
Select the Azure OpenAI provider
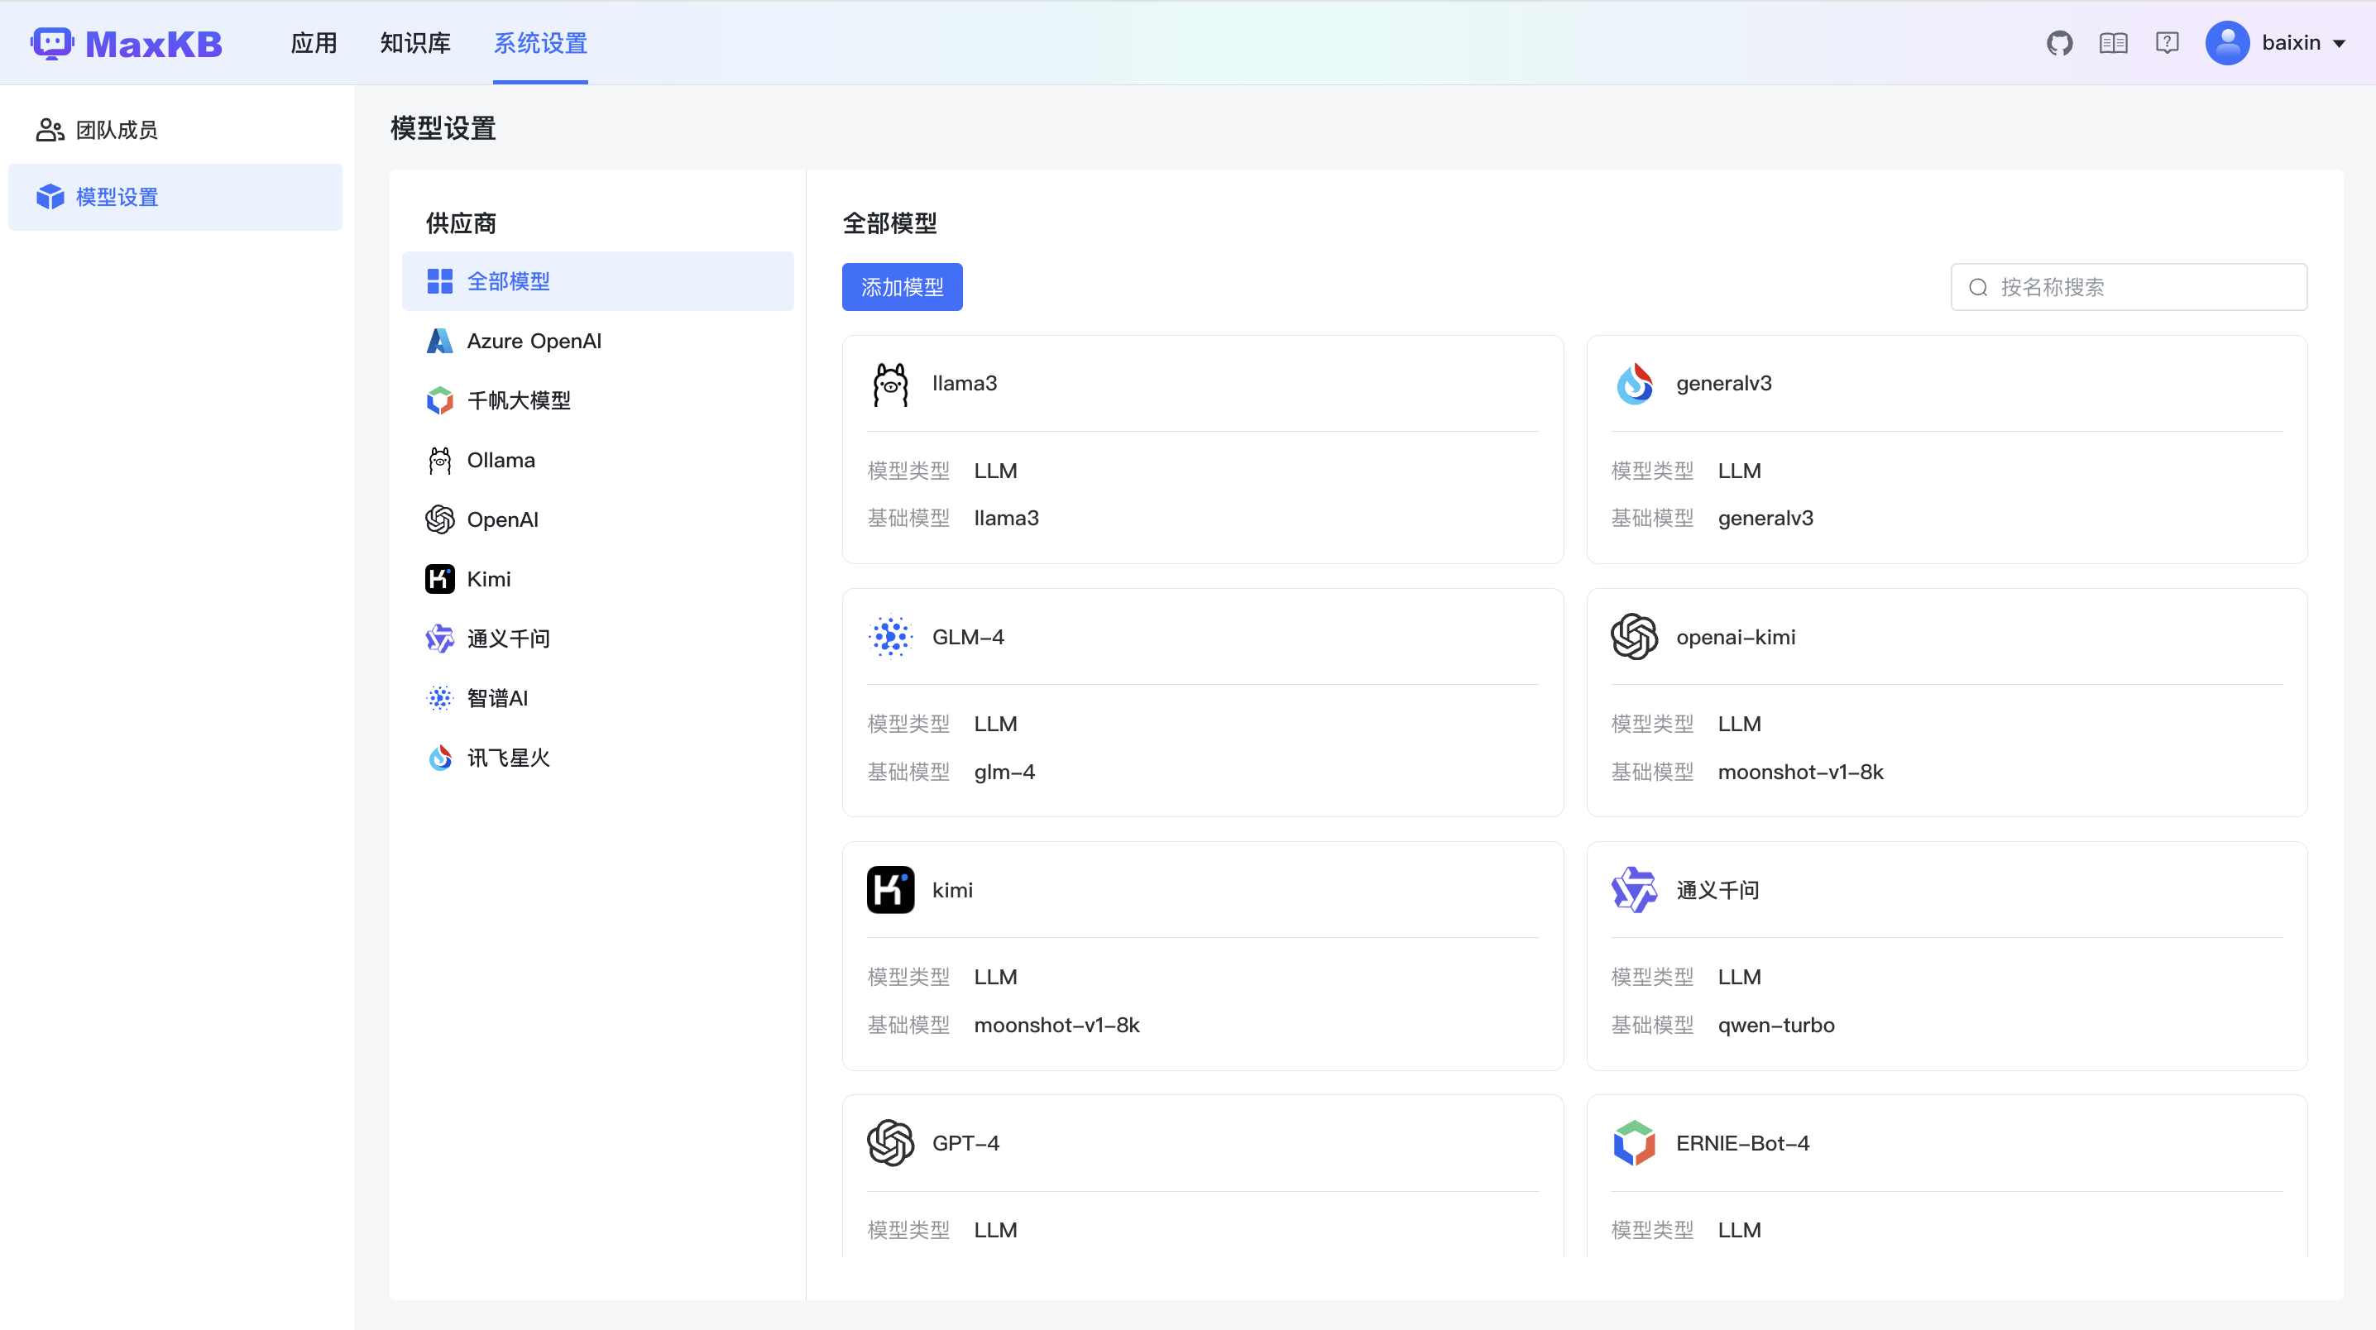533,342
